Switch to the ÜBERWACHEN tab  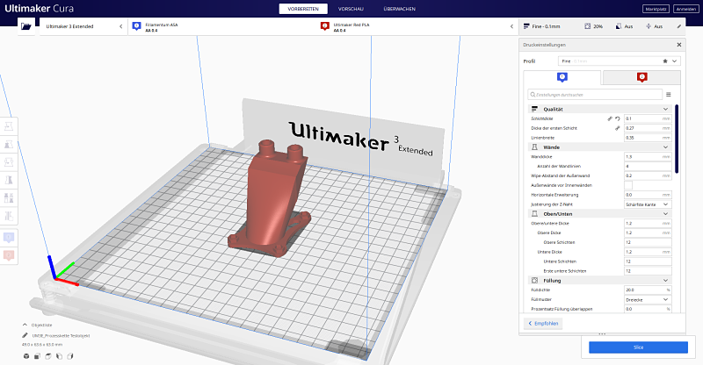tap(400, 8)
